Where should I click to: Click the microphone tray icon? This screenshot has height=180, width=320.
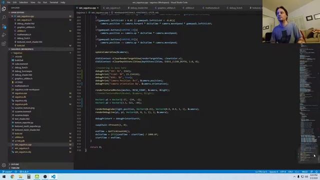[x=298, y=176]
